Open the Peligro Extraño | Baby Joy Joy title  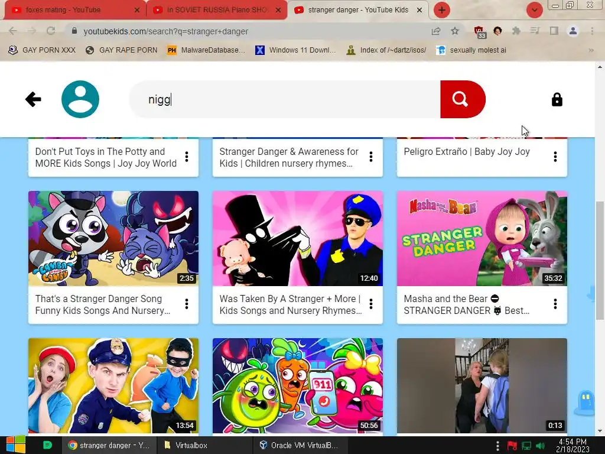tap(467, 152)
